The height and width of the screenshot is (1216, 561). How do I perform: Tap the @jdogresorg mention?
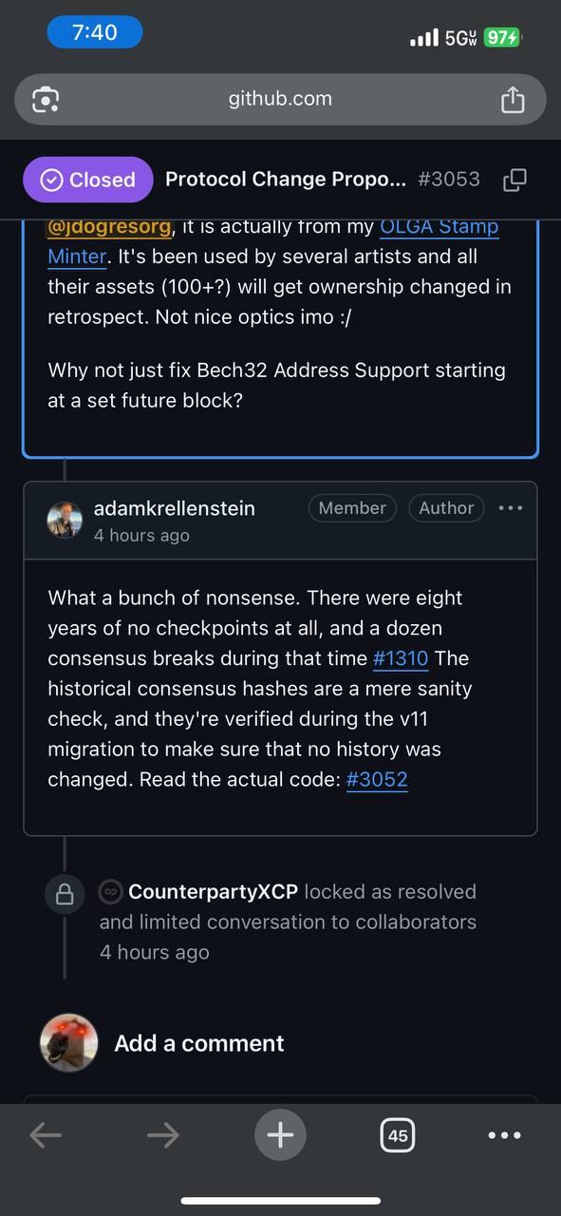tap(110, 227)
